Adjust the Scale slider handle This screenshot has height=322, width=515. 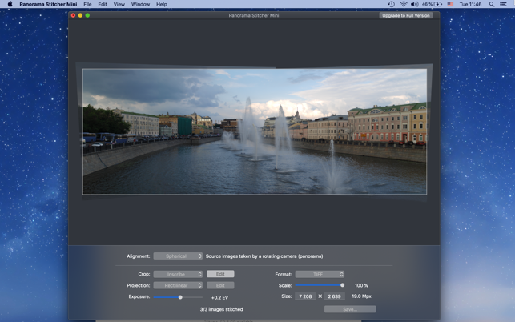[342, 285]
